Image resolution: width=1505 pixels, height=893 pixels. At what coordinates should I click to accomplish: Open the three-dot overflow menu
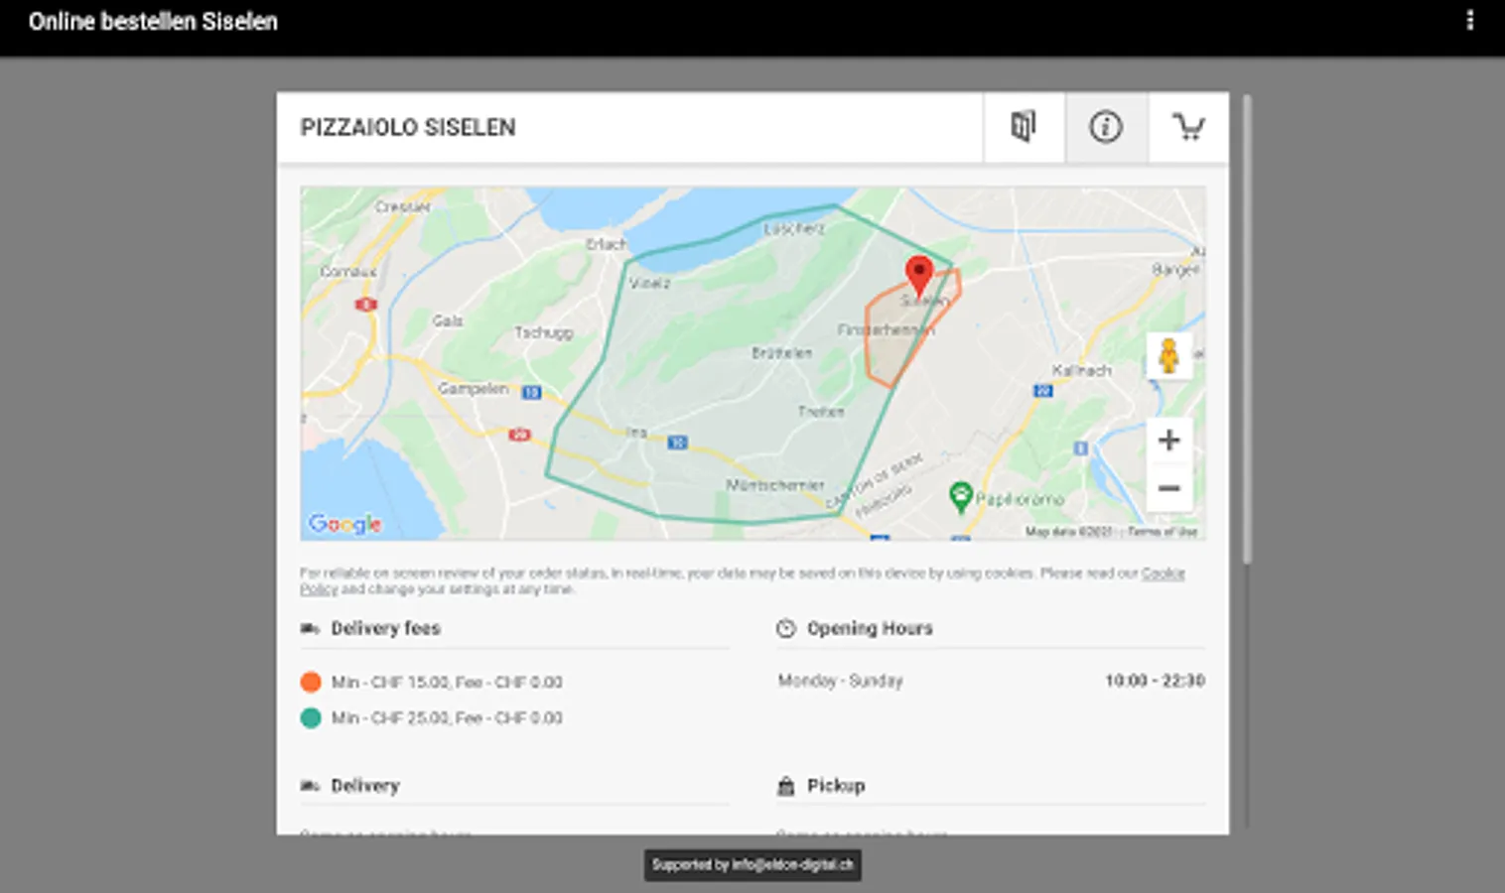click(1470, 21)
